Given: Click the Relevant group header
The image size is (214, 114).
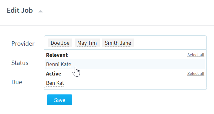Looking at the screenshot, I should click(x=57, y=55).
